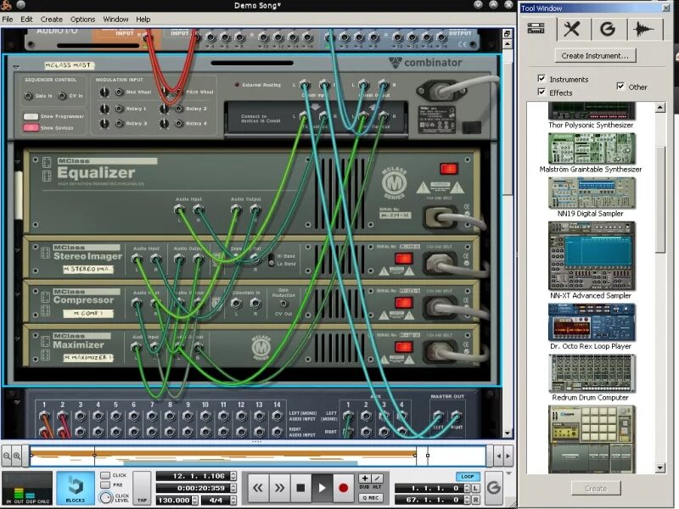
Task: Click the navigator scroll right arrow
Action: point(508,456)
